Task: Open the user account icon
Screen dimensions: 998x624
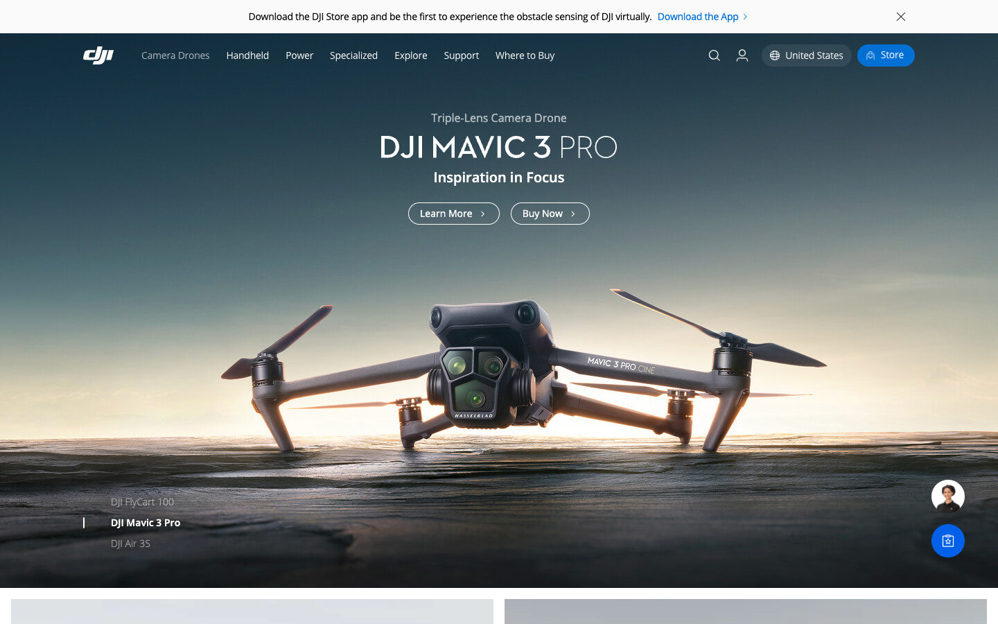Action: coord(742,55)
